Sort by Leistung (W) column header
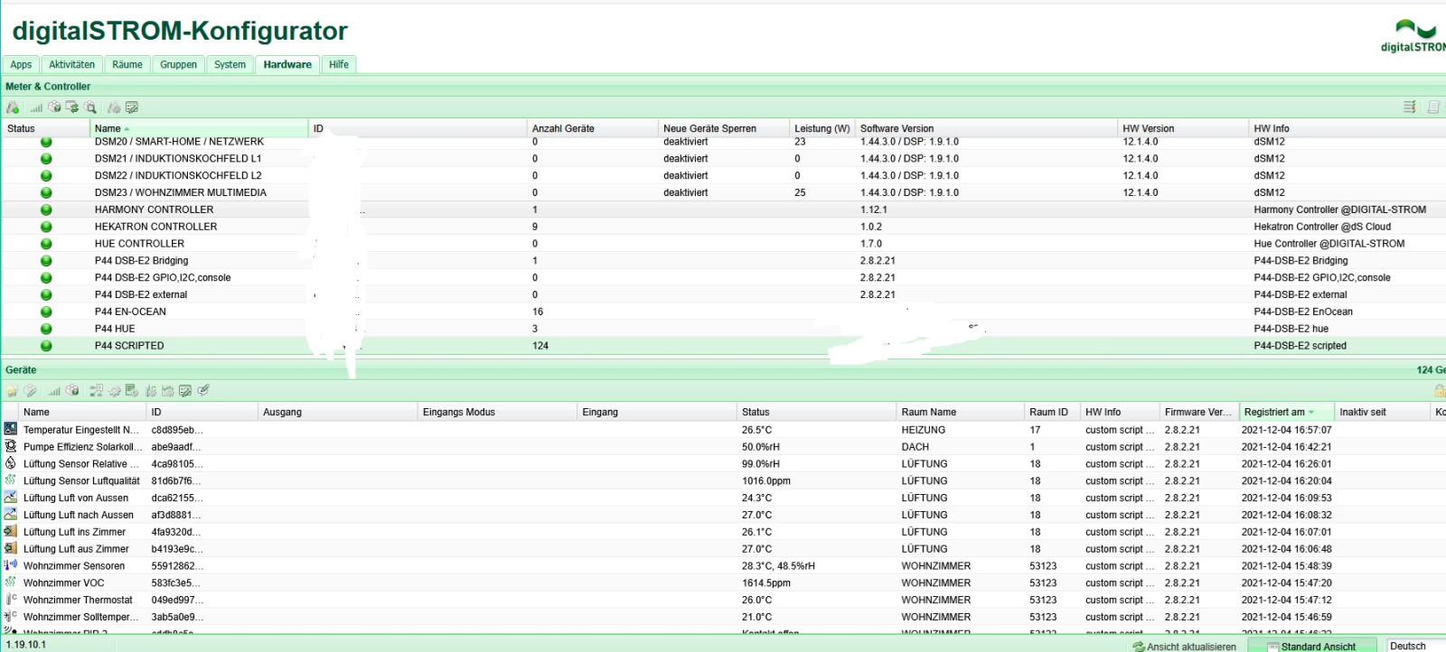Screen dimensions: 1446x652 [x=822, y=128]
